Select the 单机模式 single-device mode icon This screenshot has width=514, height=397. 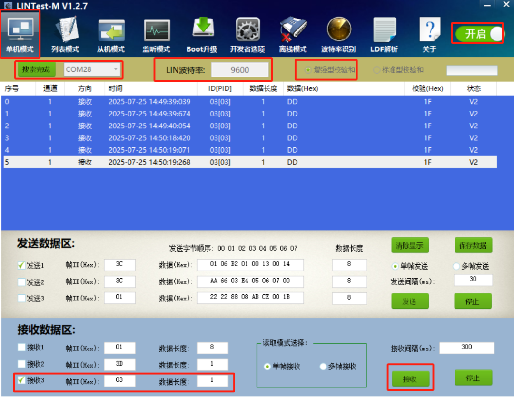(x=20, y=34)
